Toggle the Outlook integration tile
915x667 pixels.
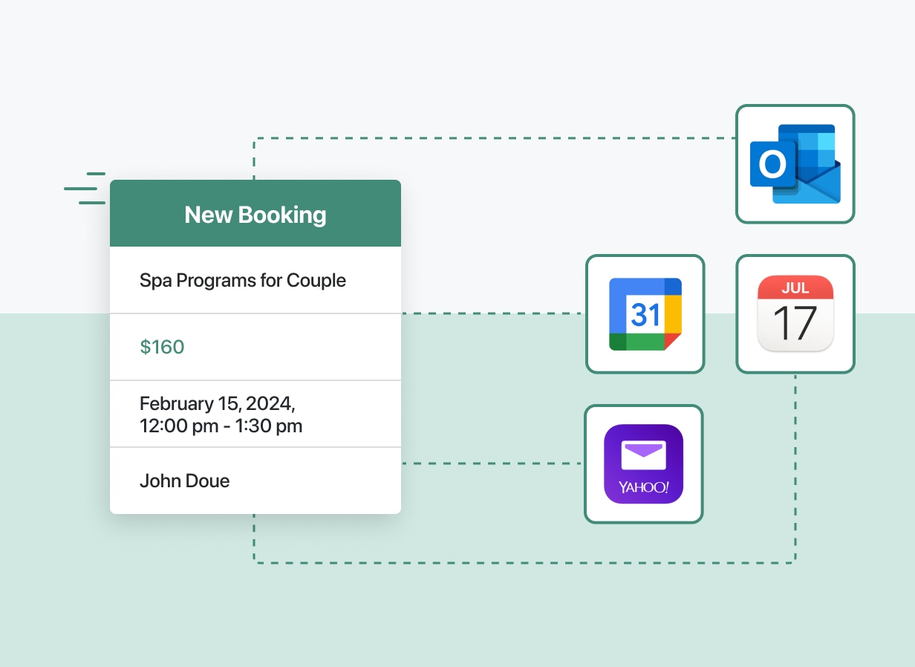[795, 163]
